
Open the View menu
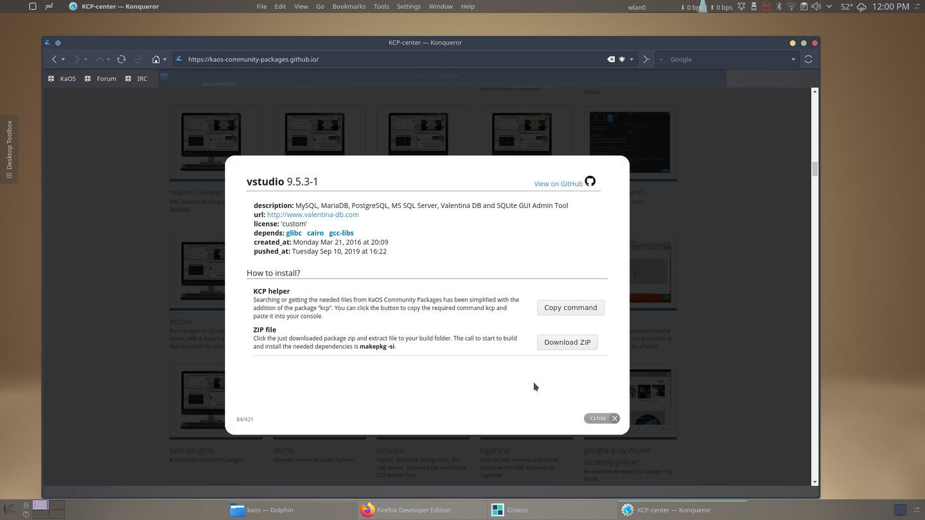coord(301,6)
